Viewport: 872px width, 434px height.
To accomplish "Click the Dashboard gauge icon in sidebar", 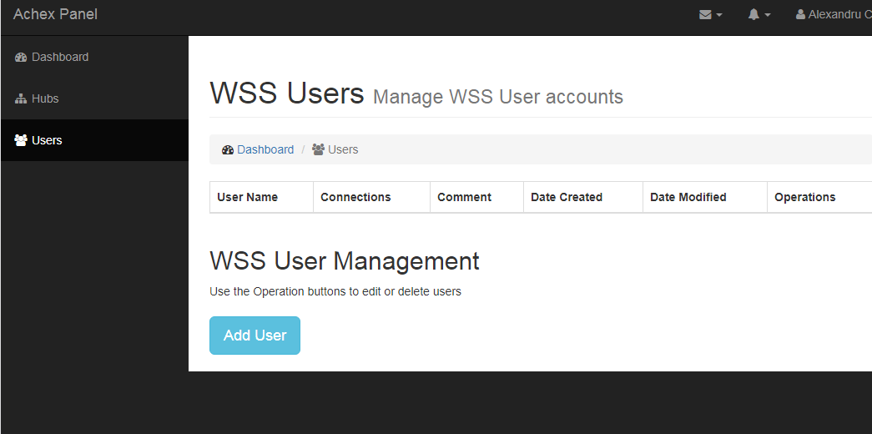I will pyautogui.click(x=21, y=58).
